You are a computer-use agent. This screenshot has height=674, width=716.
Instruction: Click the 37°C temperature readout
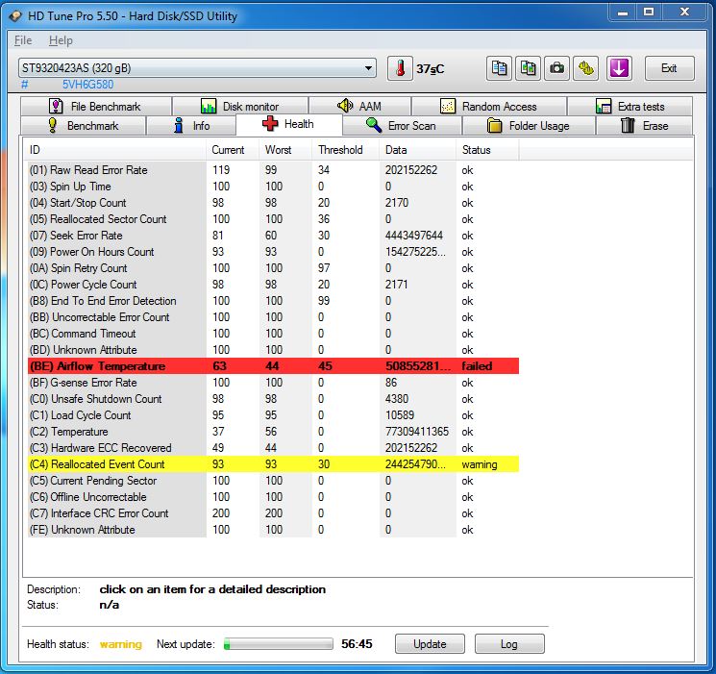click(x=430, y=69)
